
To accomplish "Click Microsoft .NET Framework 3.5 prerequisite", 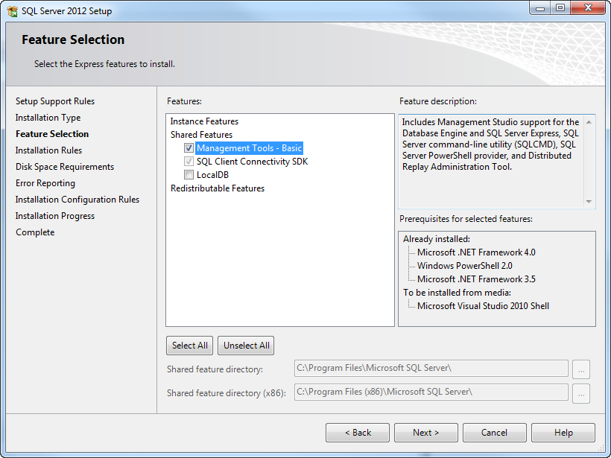I will click(476, 279).
